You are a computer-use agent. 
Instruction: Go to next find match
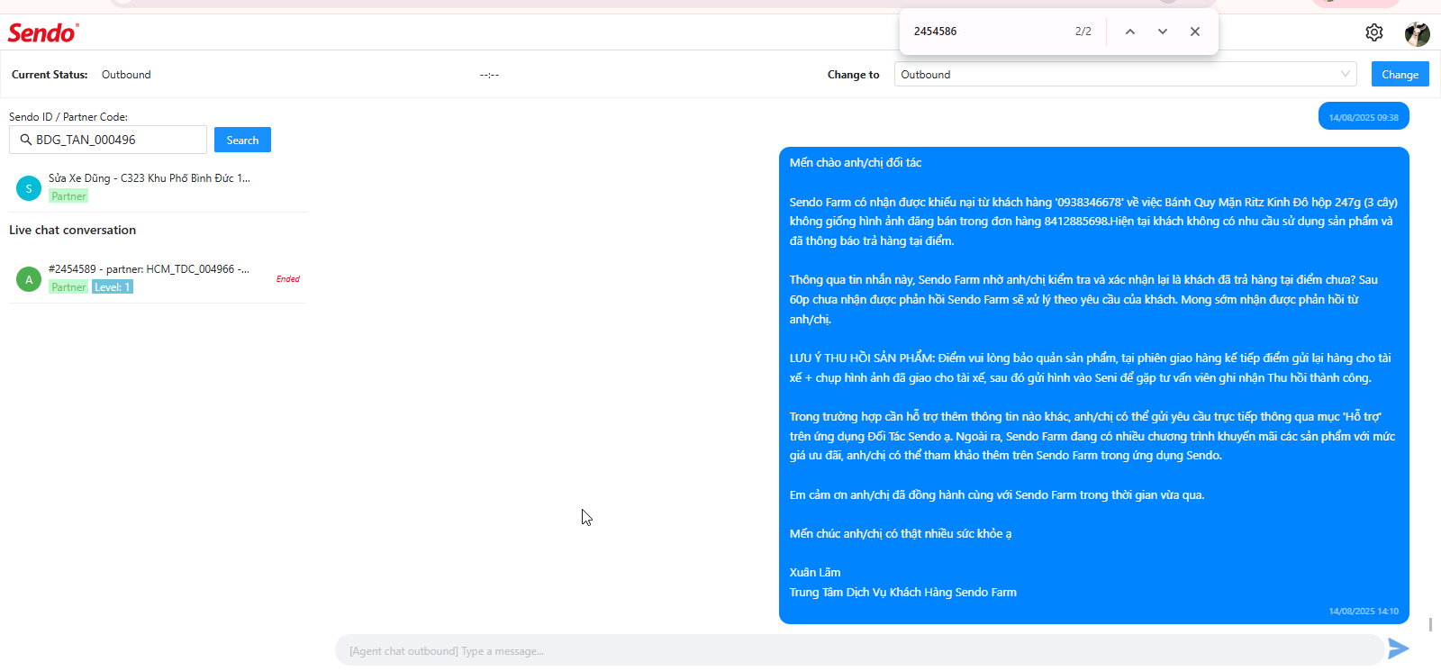[1162, 32]
